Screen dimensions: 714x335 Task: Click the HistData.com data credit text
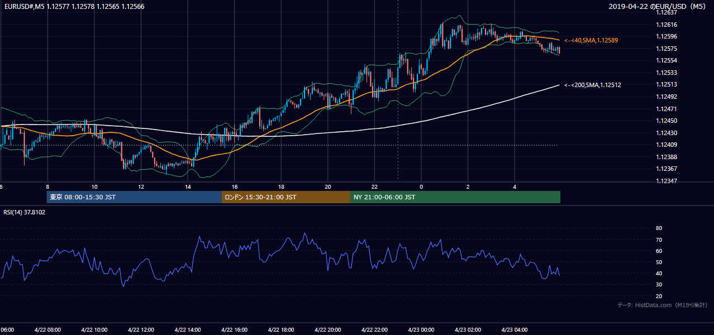pyautogui.click(x=663, y=305)
